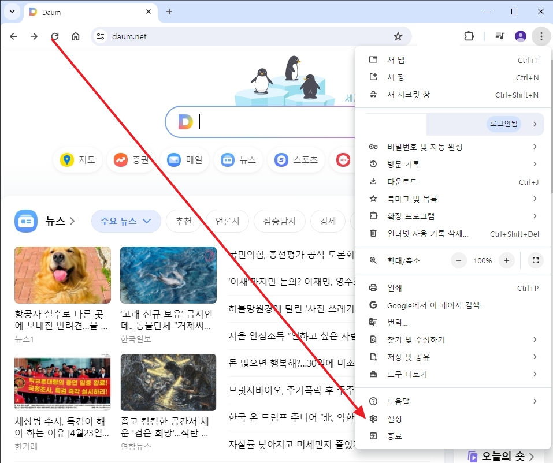Select 새 탭 menu item
553x463 pixels.
point(453,60)
